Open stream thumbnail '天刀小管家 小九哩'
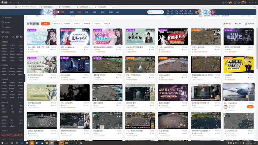The height and width of the screenshot is (145, 258). pos(42,37)
